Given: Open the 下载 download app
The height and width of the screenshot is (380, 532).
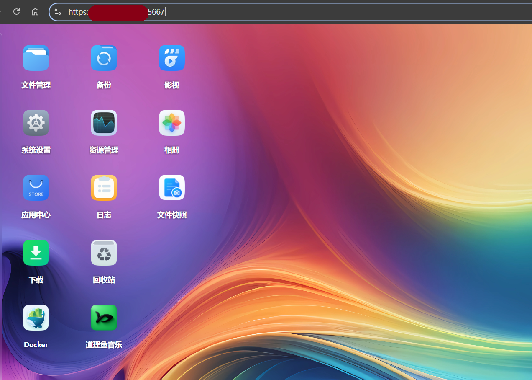Looking at the screenshot, I should pyautogui.click(x=36, y=253).
